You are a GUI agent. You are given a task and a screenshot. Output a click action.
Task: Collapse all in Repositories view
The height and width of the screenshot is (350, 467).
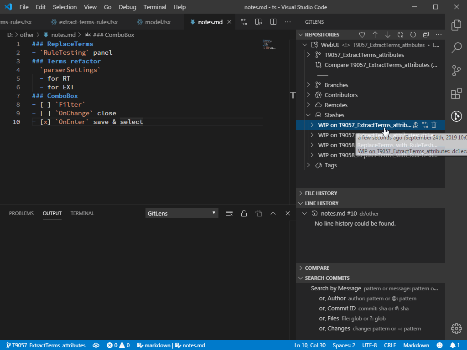coord(426,35)
